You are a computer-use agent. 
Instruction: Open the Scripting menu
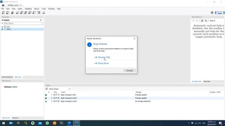point(51,9)
